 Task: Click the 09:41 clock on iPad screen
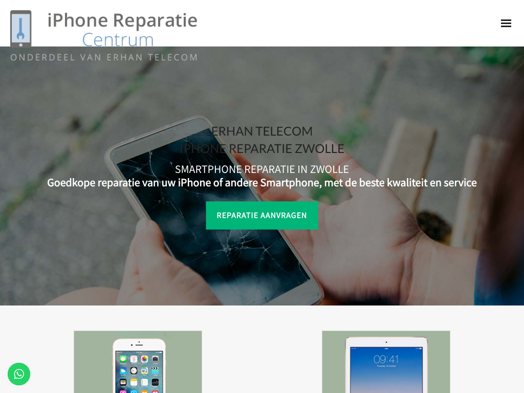(x=386, y=360)
